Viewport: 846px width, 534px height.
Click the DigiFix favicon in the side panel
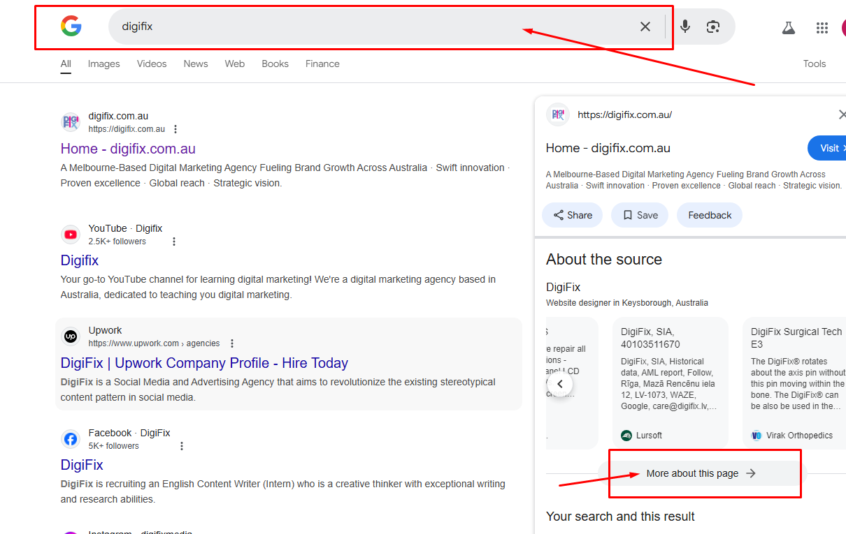click(x=558, y=114)
